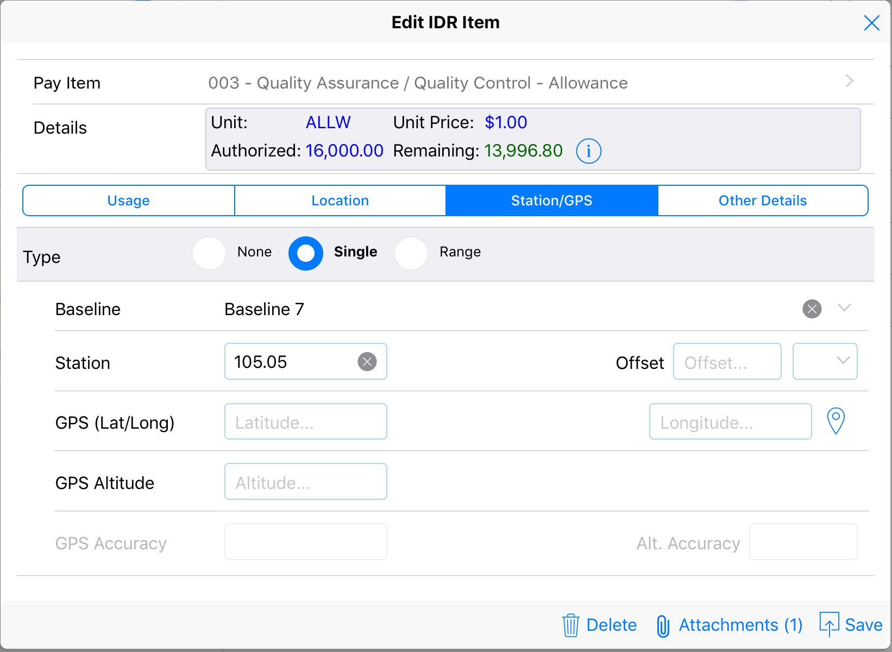Click the Delete trash icon
892x652 pixels.
pyautogui.click(x=570, y=625)
